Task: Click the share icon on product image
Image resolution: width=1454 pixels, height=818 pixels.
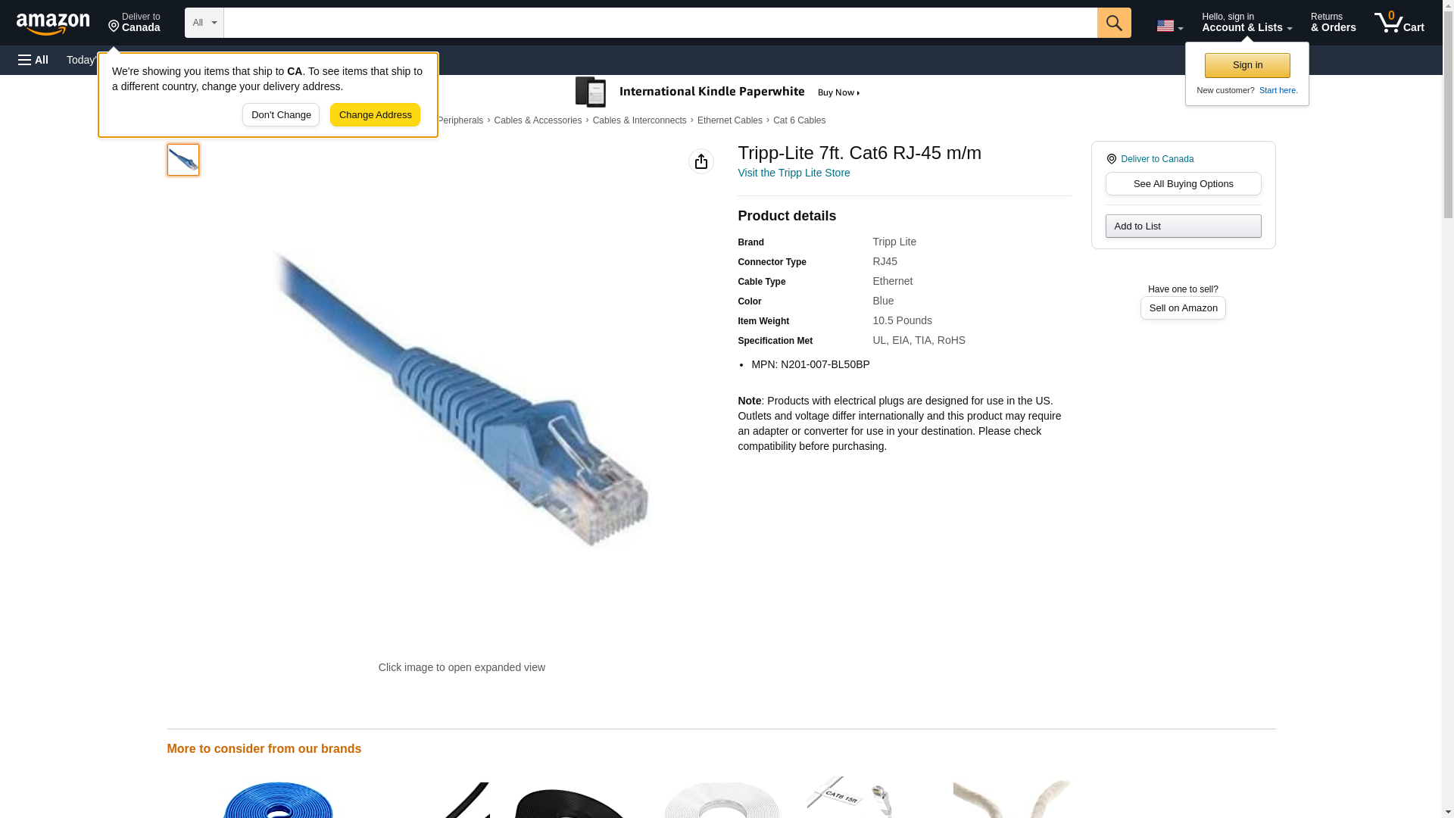Action: click(x=701, y=161)
